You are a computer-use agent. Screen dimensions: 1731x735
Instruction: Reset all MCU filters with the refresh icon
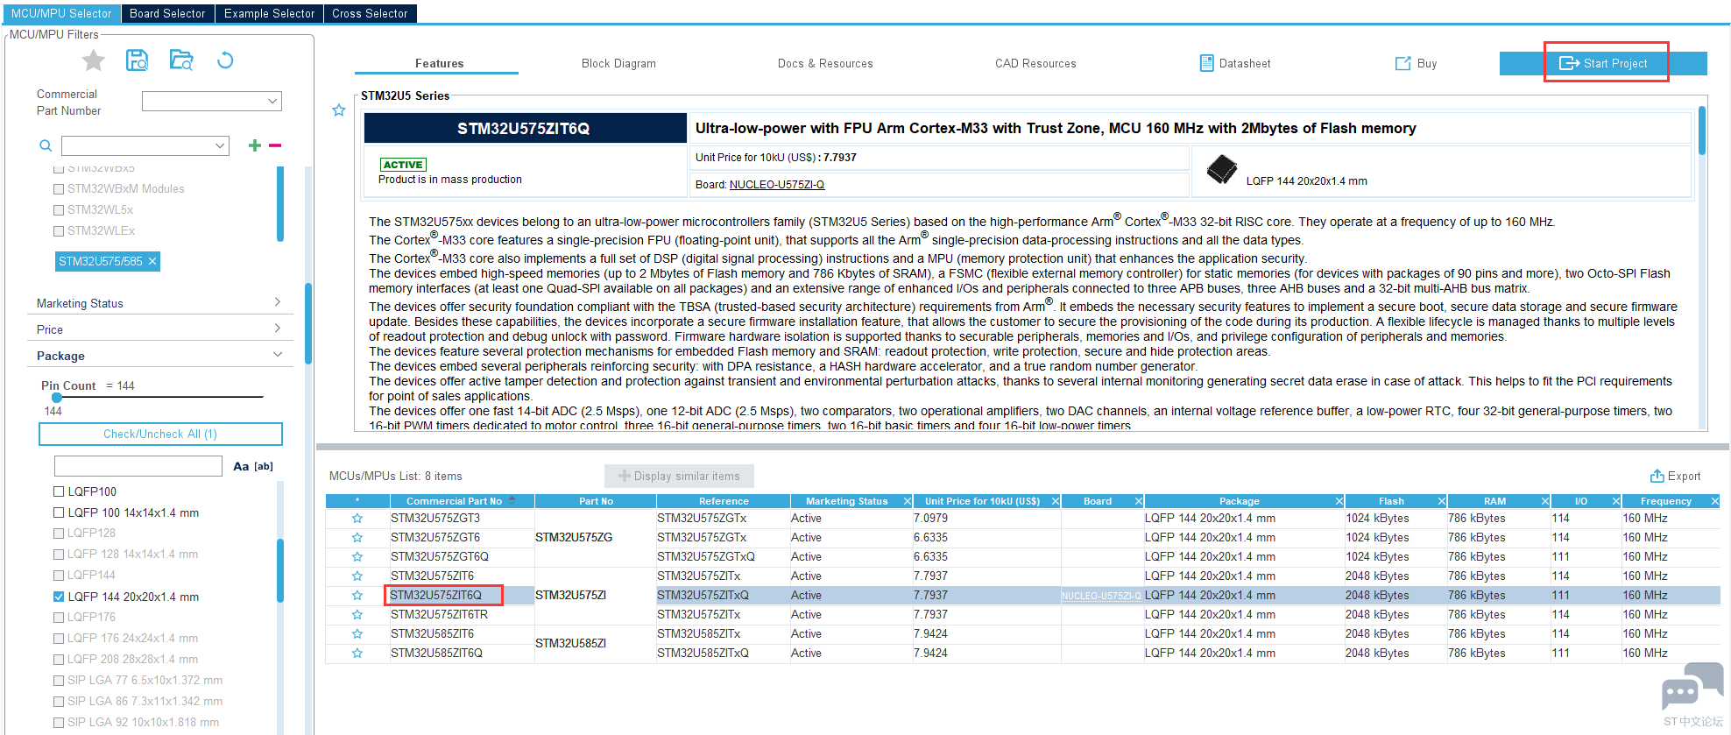pos(225,60)
